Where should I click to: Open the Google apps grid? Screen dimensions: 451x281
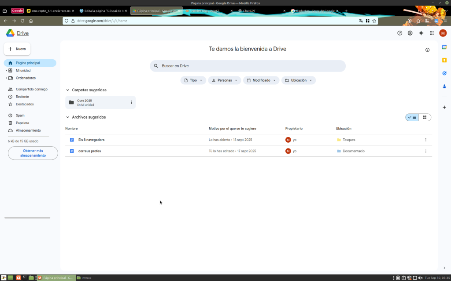point(432,33)
